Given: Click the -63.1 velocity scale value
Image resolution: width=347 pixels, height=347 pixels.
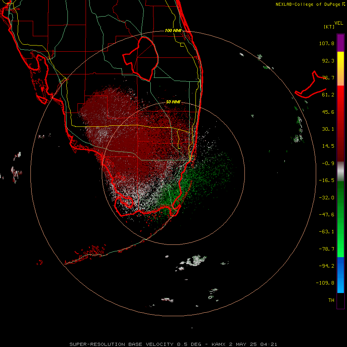Looking at the screenshot, I should pyautogui.click(x=327, y=232).
